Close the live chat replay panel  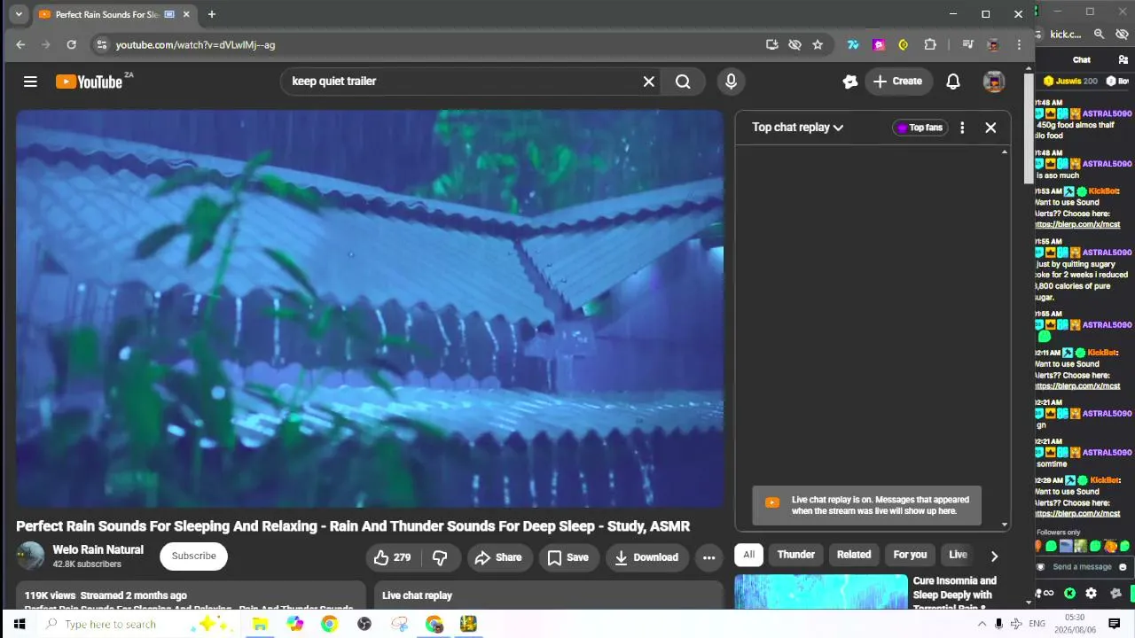pos(990,128)
